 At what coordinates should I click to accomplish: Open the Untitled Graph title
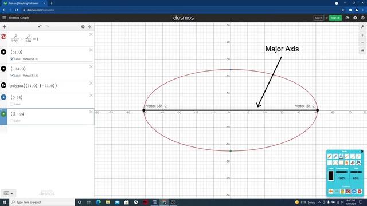19,18
